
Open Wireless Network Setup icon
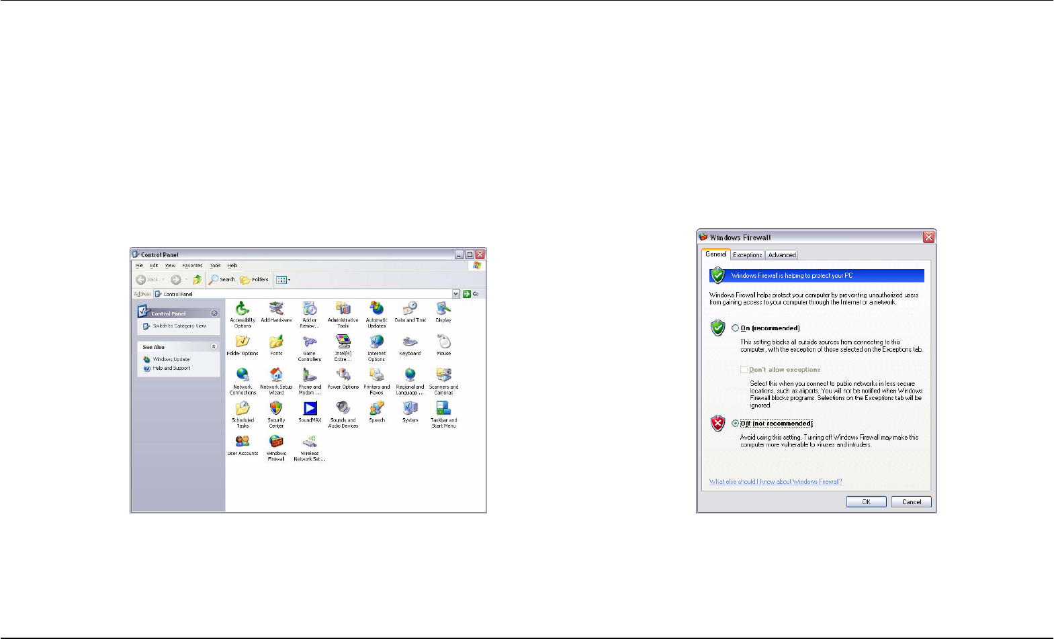[x=310, y=442]
